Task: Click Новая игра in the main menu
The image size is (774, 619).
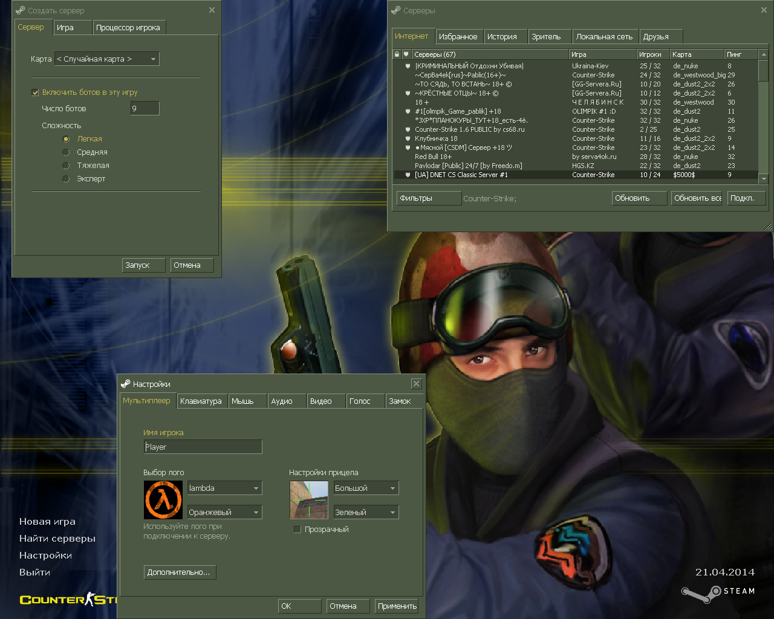Action: tap(47, 522)
